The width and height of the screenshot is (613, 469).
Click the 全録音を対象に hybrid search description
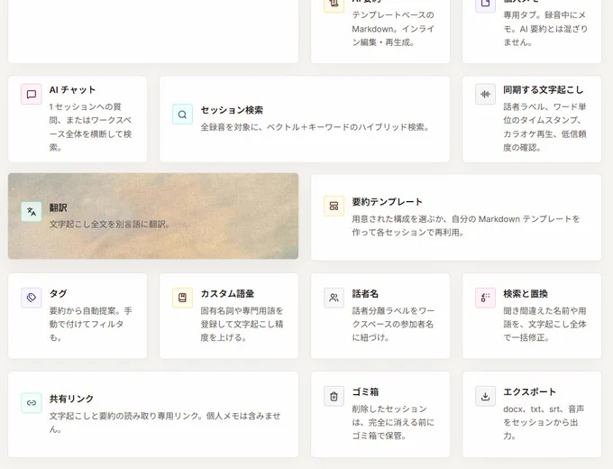pyautogui.click(x=316, y=127)
